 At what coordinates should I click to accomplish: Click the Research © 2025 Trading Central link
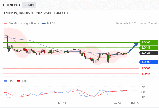pyautogui.click(x=136, y=23)
